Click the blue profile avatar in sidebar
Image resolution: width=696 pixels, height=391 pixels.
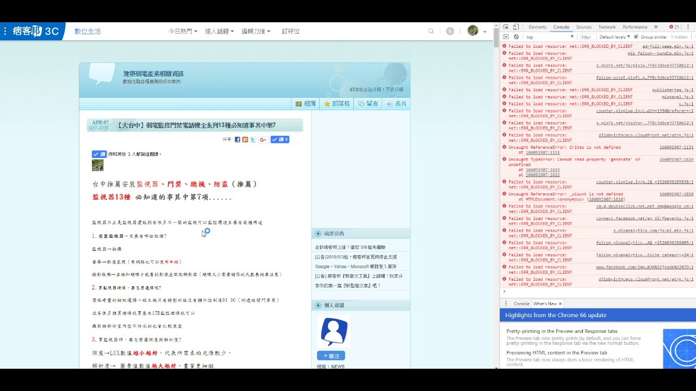pyautogui.click(x=334, y=331)
